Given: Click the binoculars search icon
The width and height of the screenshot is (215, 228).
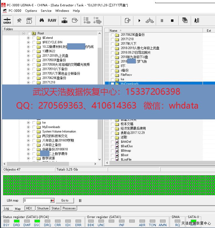Looking at the screenshot, I should coord(42,21).
